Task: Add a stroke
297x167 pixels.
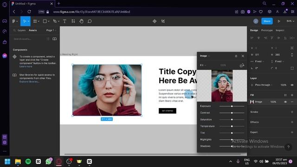Action: pos(292,112)
